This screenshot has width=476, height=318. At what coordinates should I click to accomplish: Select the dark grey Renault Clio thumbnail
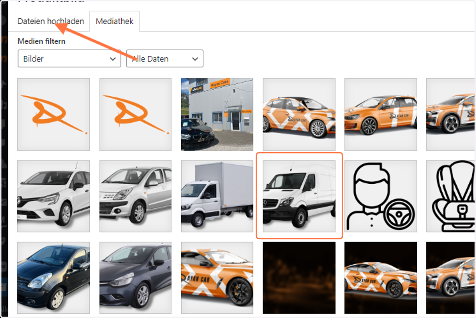coord(135,278)
